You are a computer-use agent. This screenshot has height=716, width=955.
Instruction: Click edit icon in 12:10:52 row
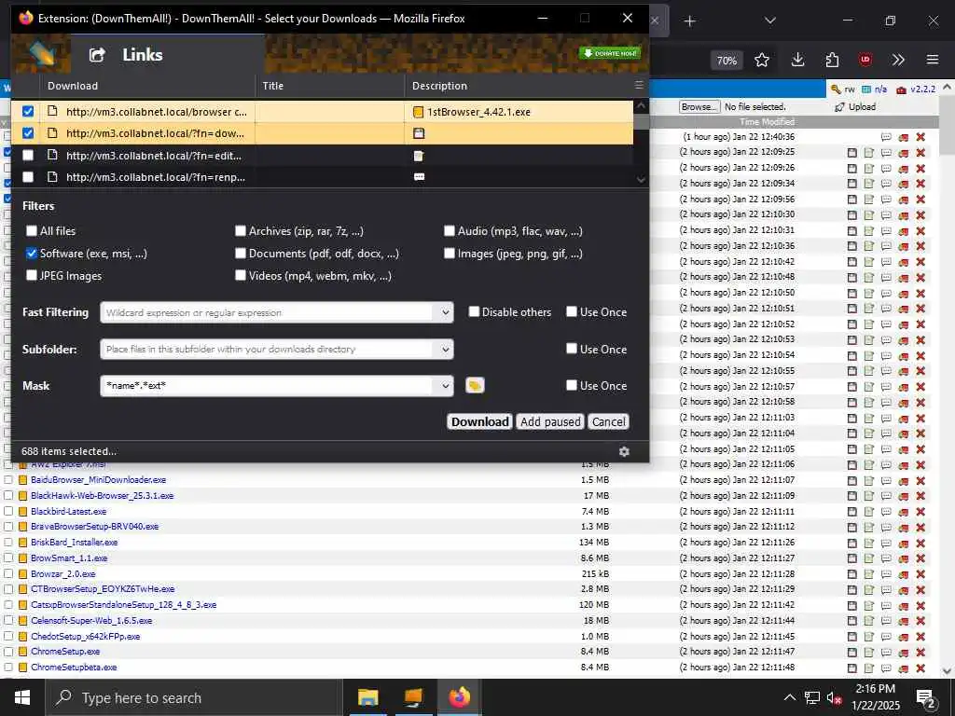(869, 324)
